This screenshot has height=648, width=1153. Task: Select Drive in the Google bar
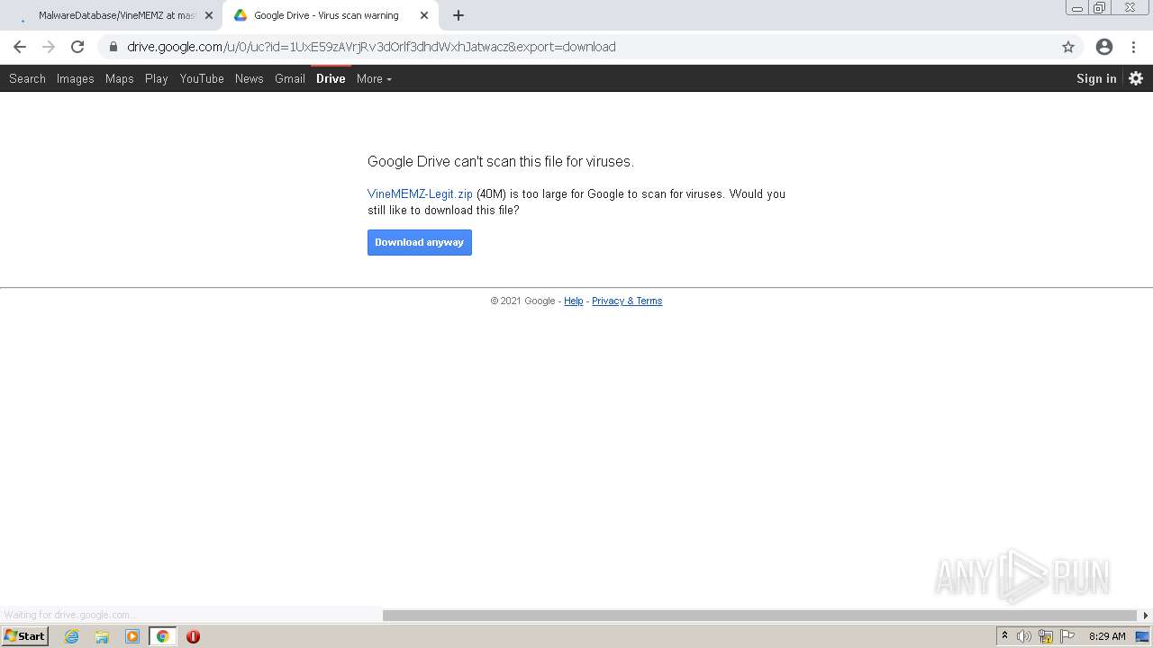coord(331,78)
